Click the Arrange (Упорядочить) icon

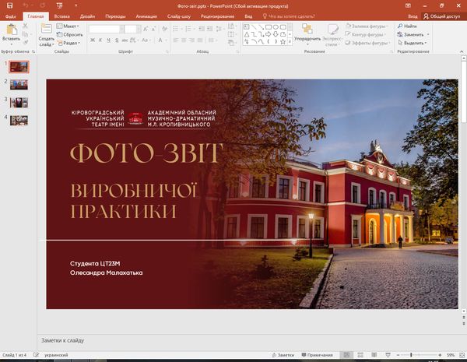coord(307,30)
